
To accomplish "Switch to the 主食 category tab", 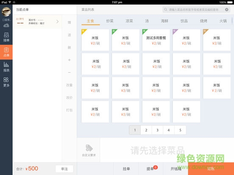I will click(x=90, y=21).
